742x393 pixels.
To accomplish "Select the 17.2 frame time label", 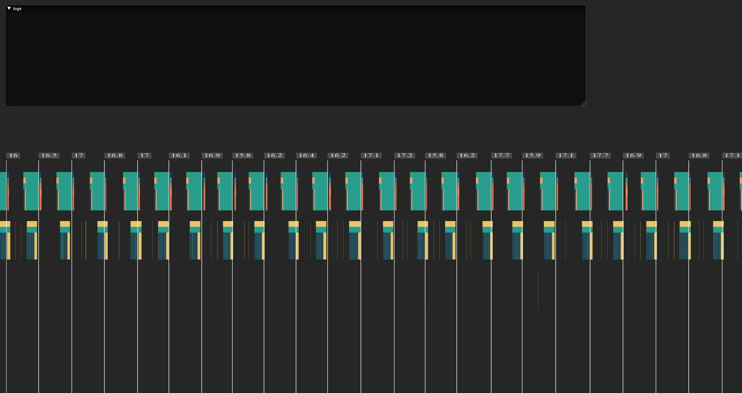I will (405, 155).
